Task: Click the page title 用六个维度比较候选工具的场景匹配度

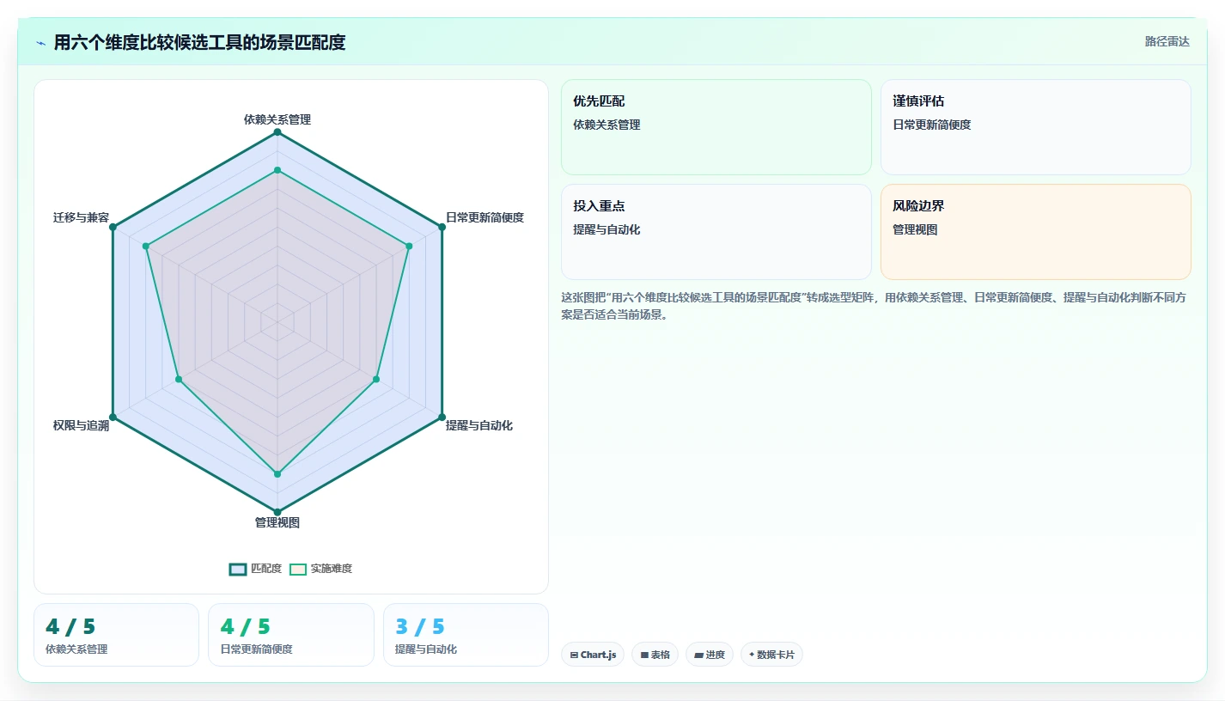Action: [199, 42]
